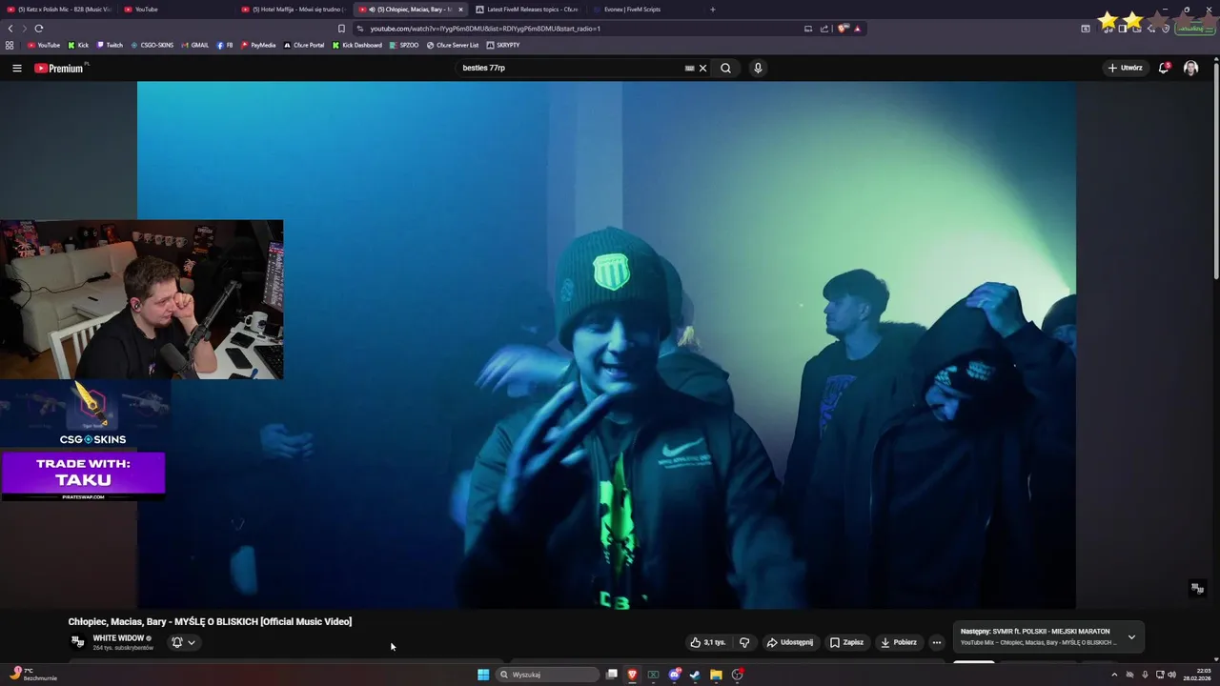
Task: Open File Explorer from taskbar
Action: click(x=716, y=675)
